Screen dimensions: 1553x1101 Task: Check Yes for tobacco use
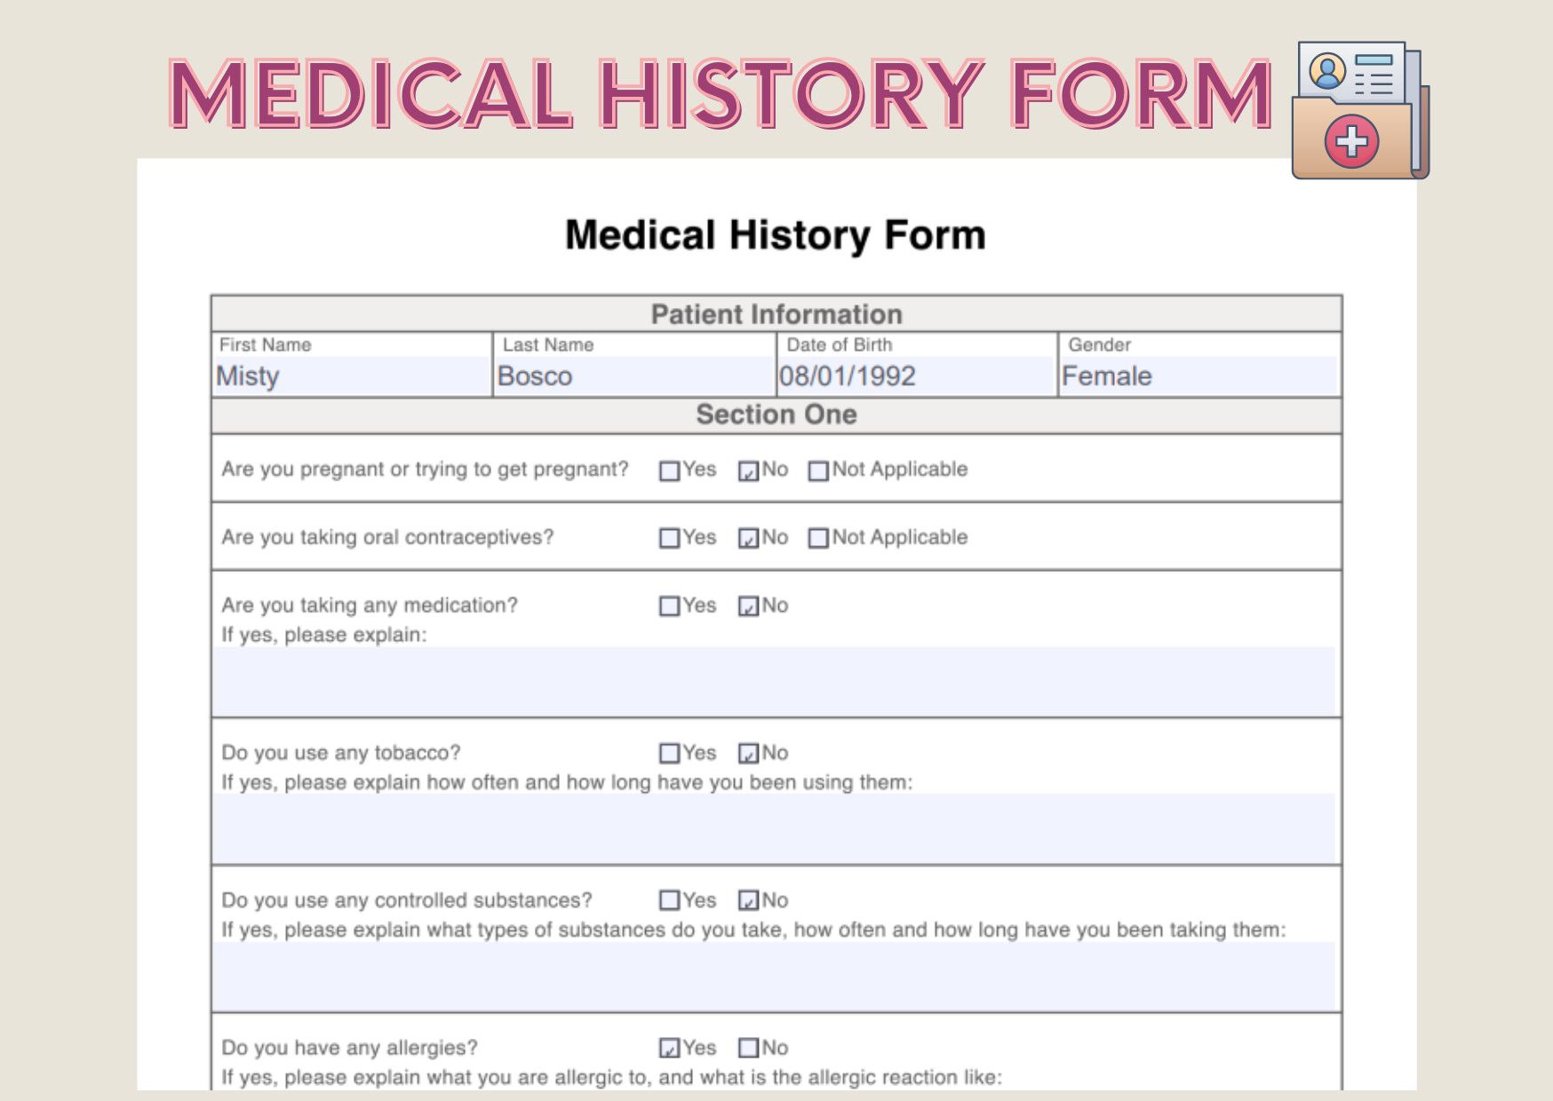pos(669,754)
